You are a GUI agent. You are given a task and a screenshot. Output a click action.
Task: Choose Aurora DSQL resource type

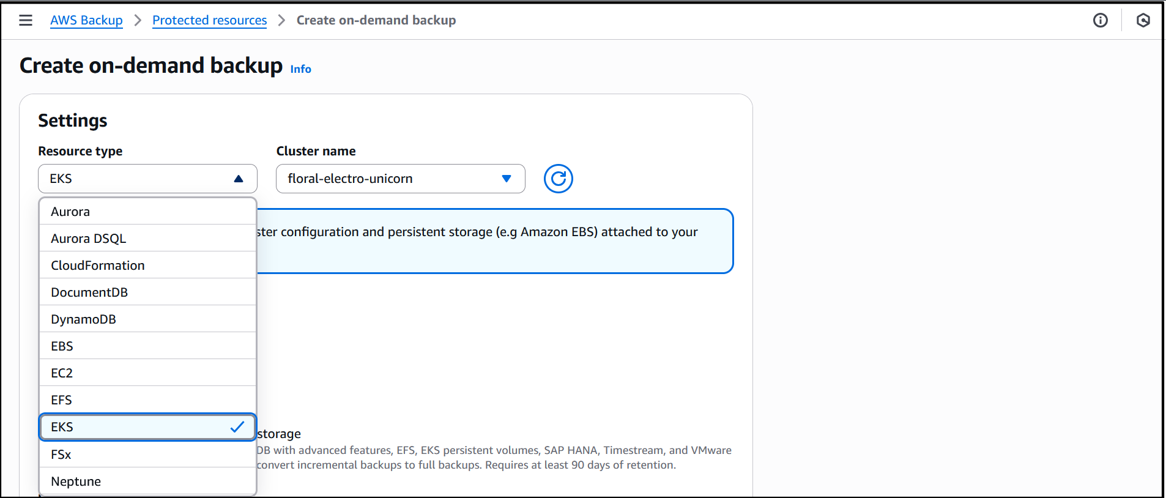pos(147,239)
